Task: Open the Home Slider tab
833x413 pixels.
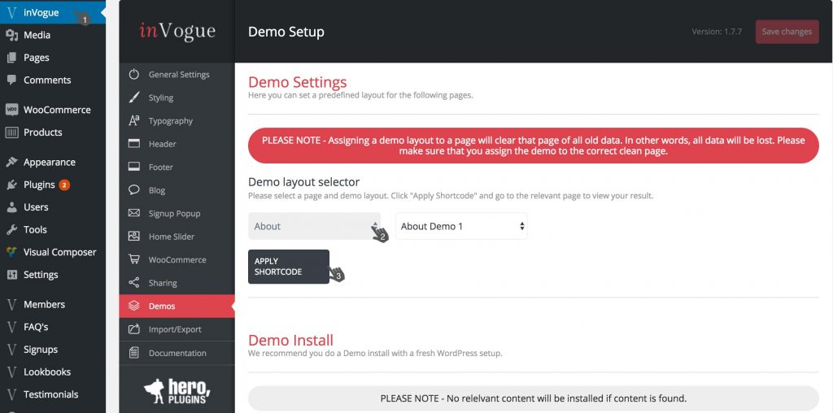Action: 177,237
